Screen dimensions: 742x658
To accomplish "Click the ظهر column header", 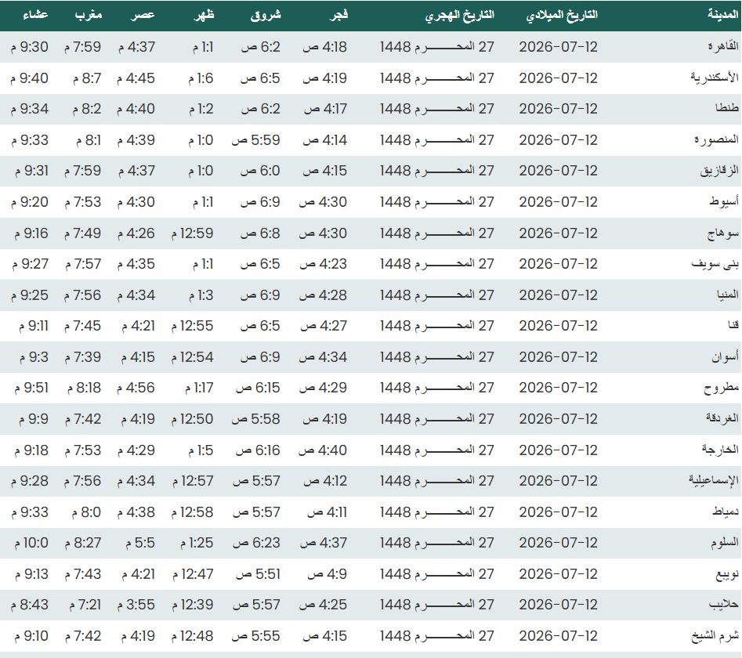I will point(204,15).
